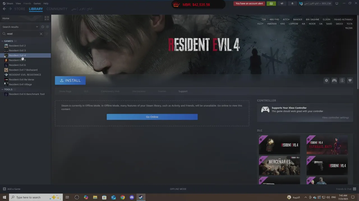Open the Steam menu
The image size is (359, 201).
click(10, 3)
